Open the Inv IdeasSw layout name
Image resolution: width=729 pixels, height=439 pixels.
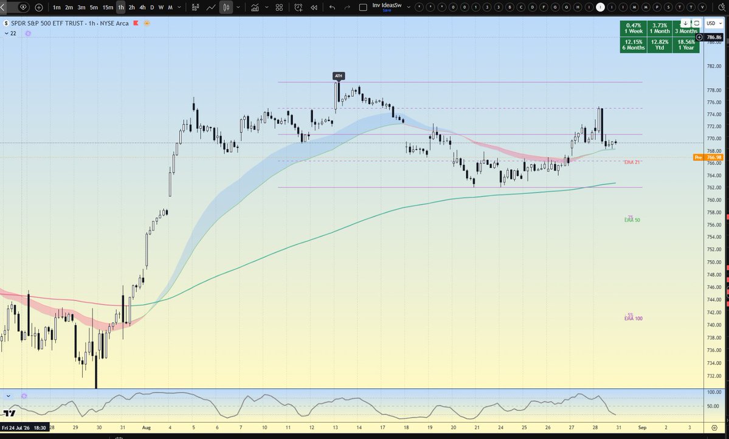(x=387, y=5)
